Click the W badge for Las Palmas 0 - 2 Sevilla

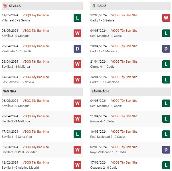click(78, 79)
